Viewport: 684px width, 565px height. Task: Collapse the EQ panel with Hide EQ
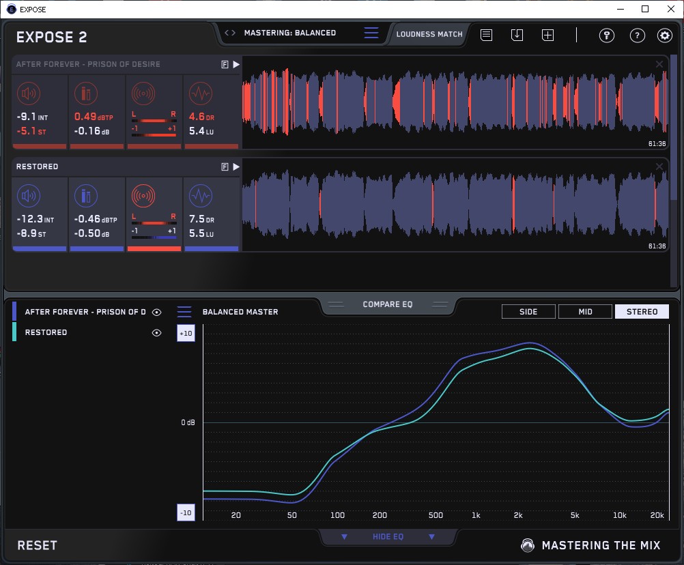[388, 537]
